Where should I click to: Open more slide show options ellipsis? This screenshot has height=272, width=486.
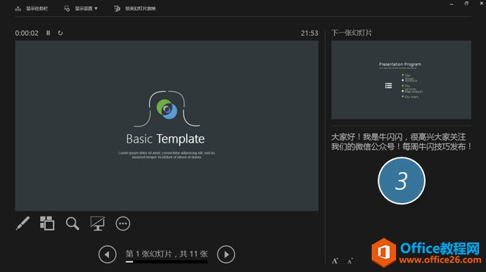pyautogui.click(x=123, y=224)
